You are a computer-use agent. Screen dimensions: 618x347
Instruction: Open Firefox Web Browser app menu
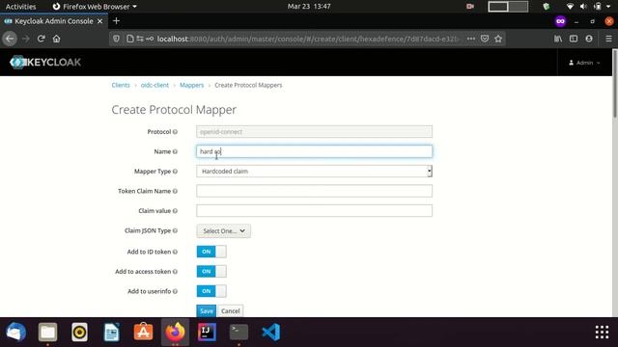click(95, 7)
